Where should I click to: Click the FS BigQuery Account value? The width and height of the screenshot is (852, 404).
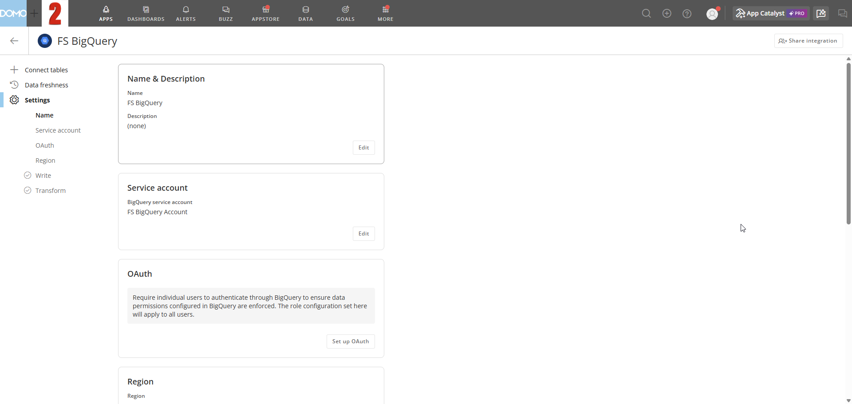158,212
